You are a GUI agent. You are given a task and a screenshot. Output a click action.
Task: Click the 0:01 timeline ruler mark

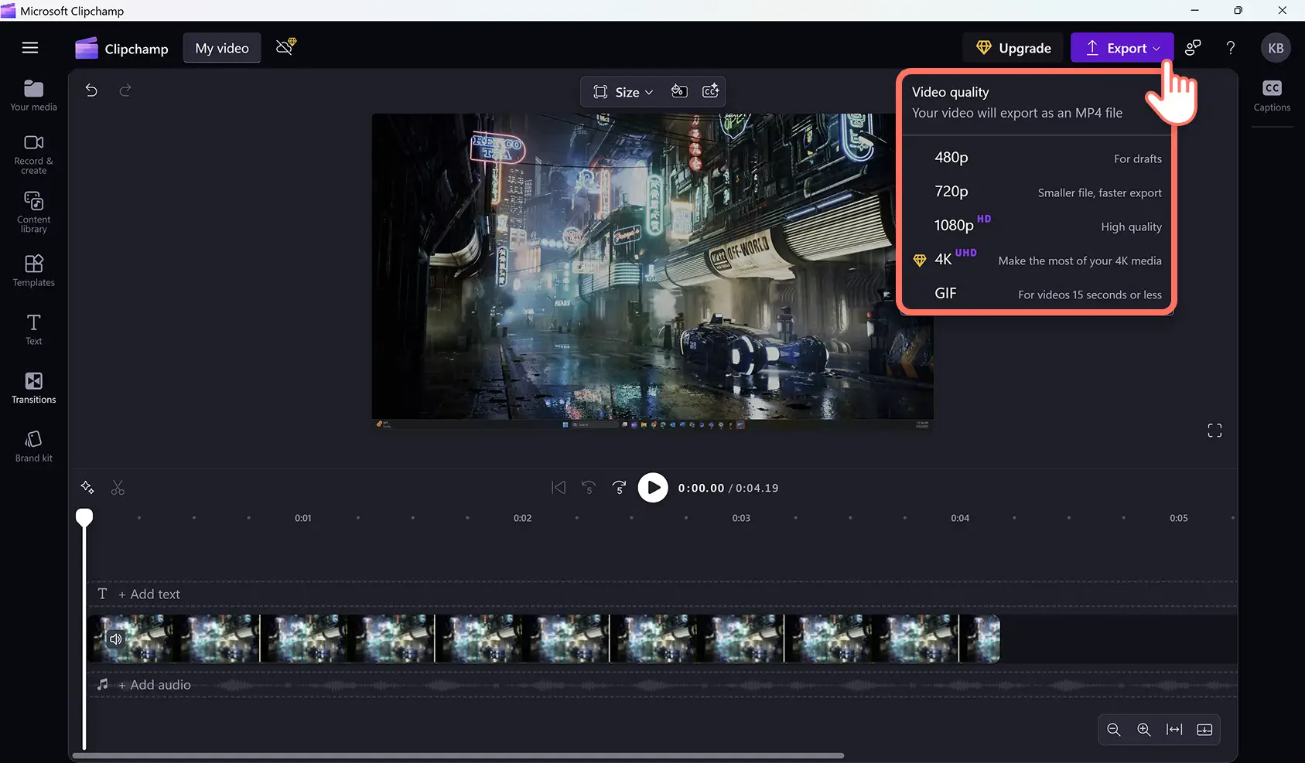coord(303,518)
